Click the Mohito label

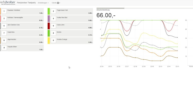coord(59,32)
